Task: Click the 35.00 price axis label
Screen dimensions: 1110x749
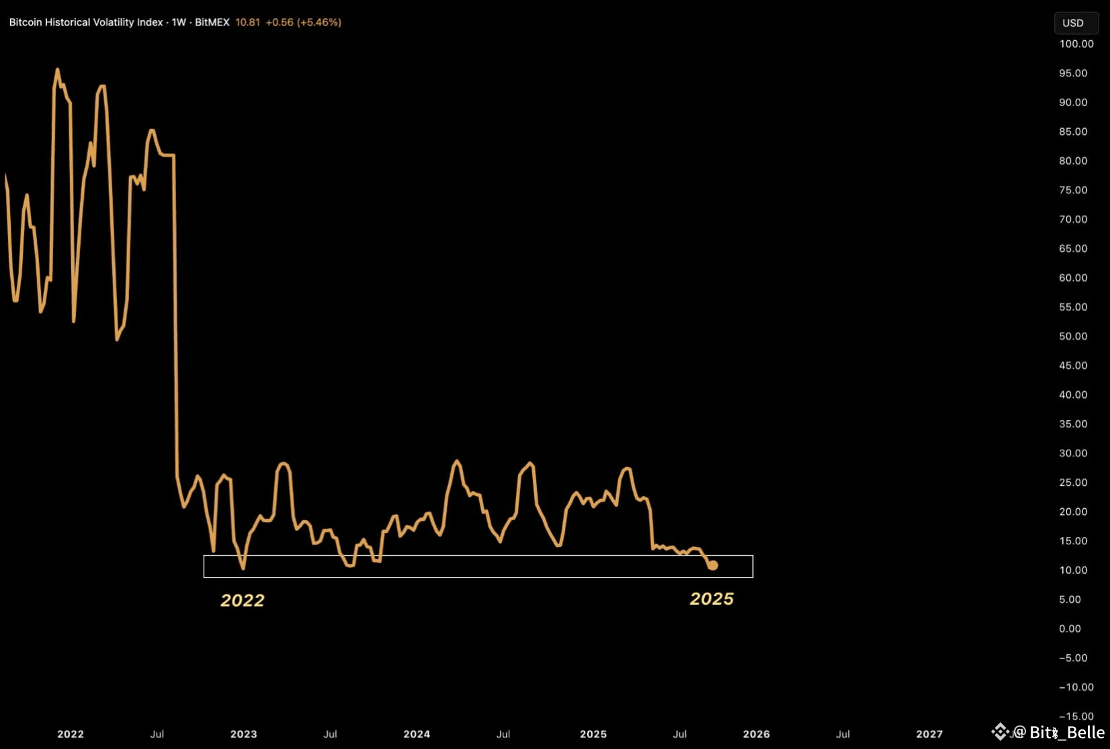Action: (1073, 423)
